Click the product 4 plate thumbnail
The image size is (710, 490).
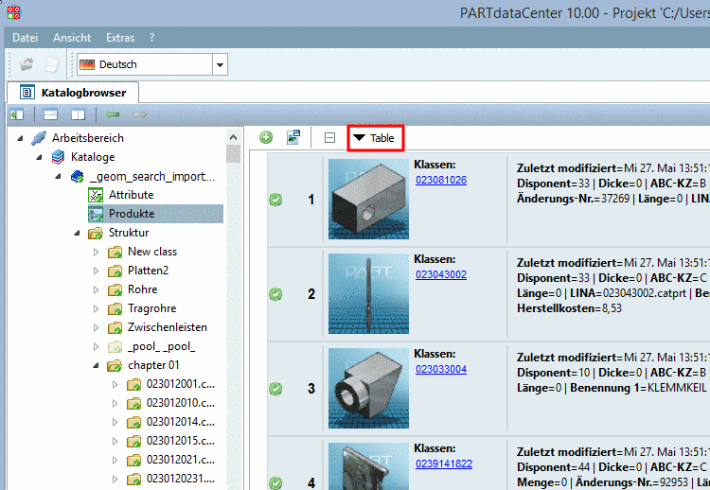[368, 466]
